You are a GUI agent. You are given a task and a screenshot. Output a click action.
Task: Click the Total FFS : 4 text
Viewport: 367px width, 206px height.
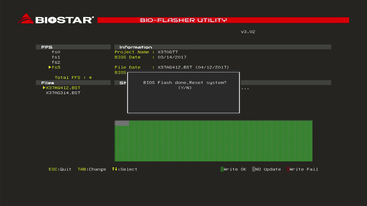73,78
